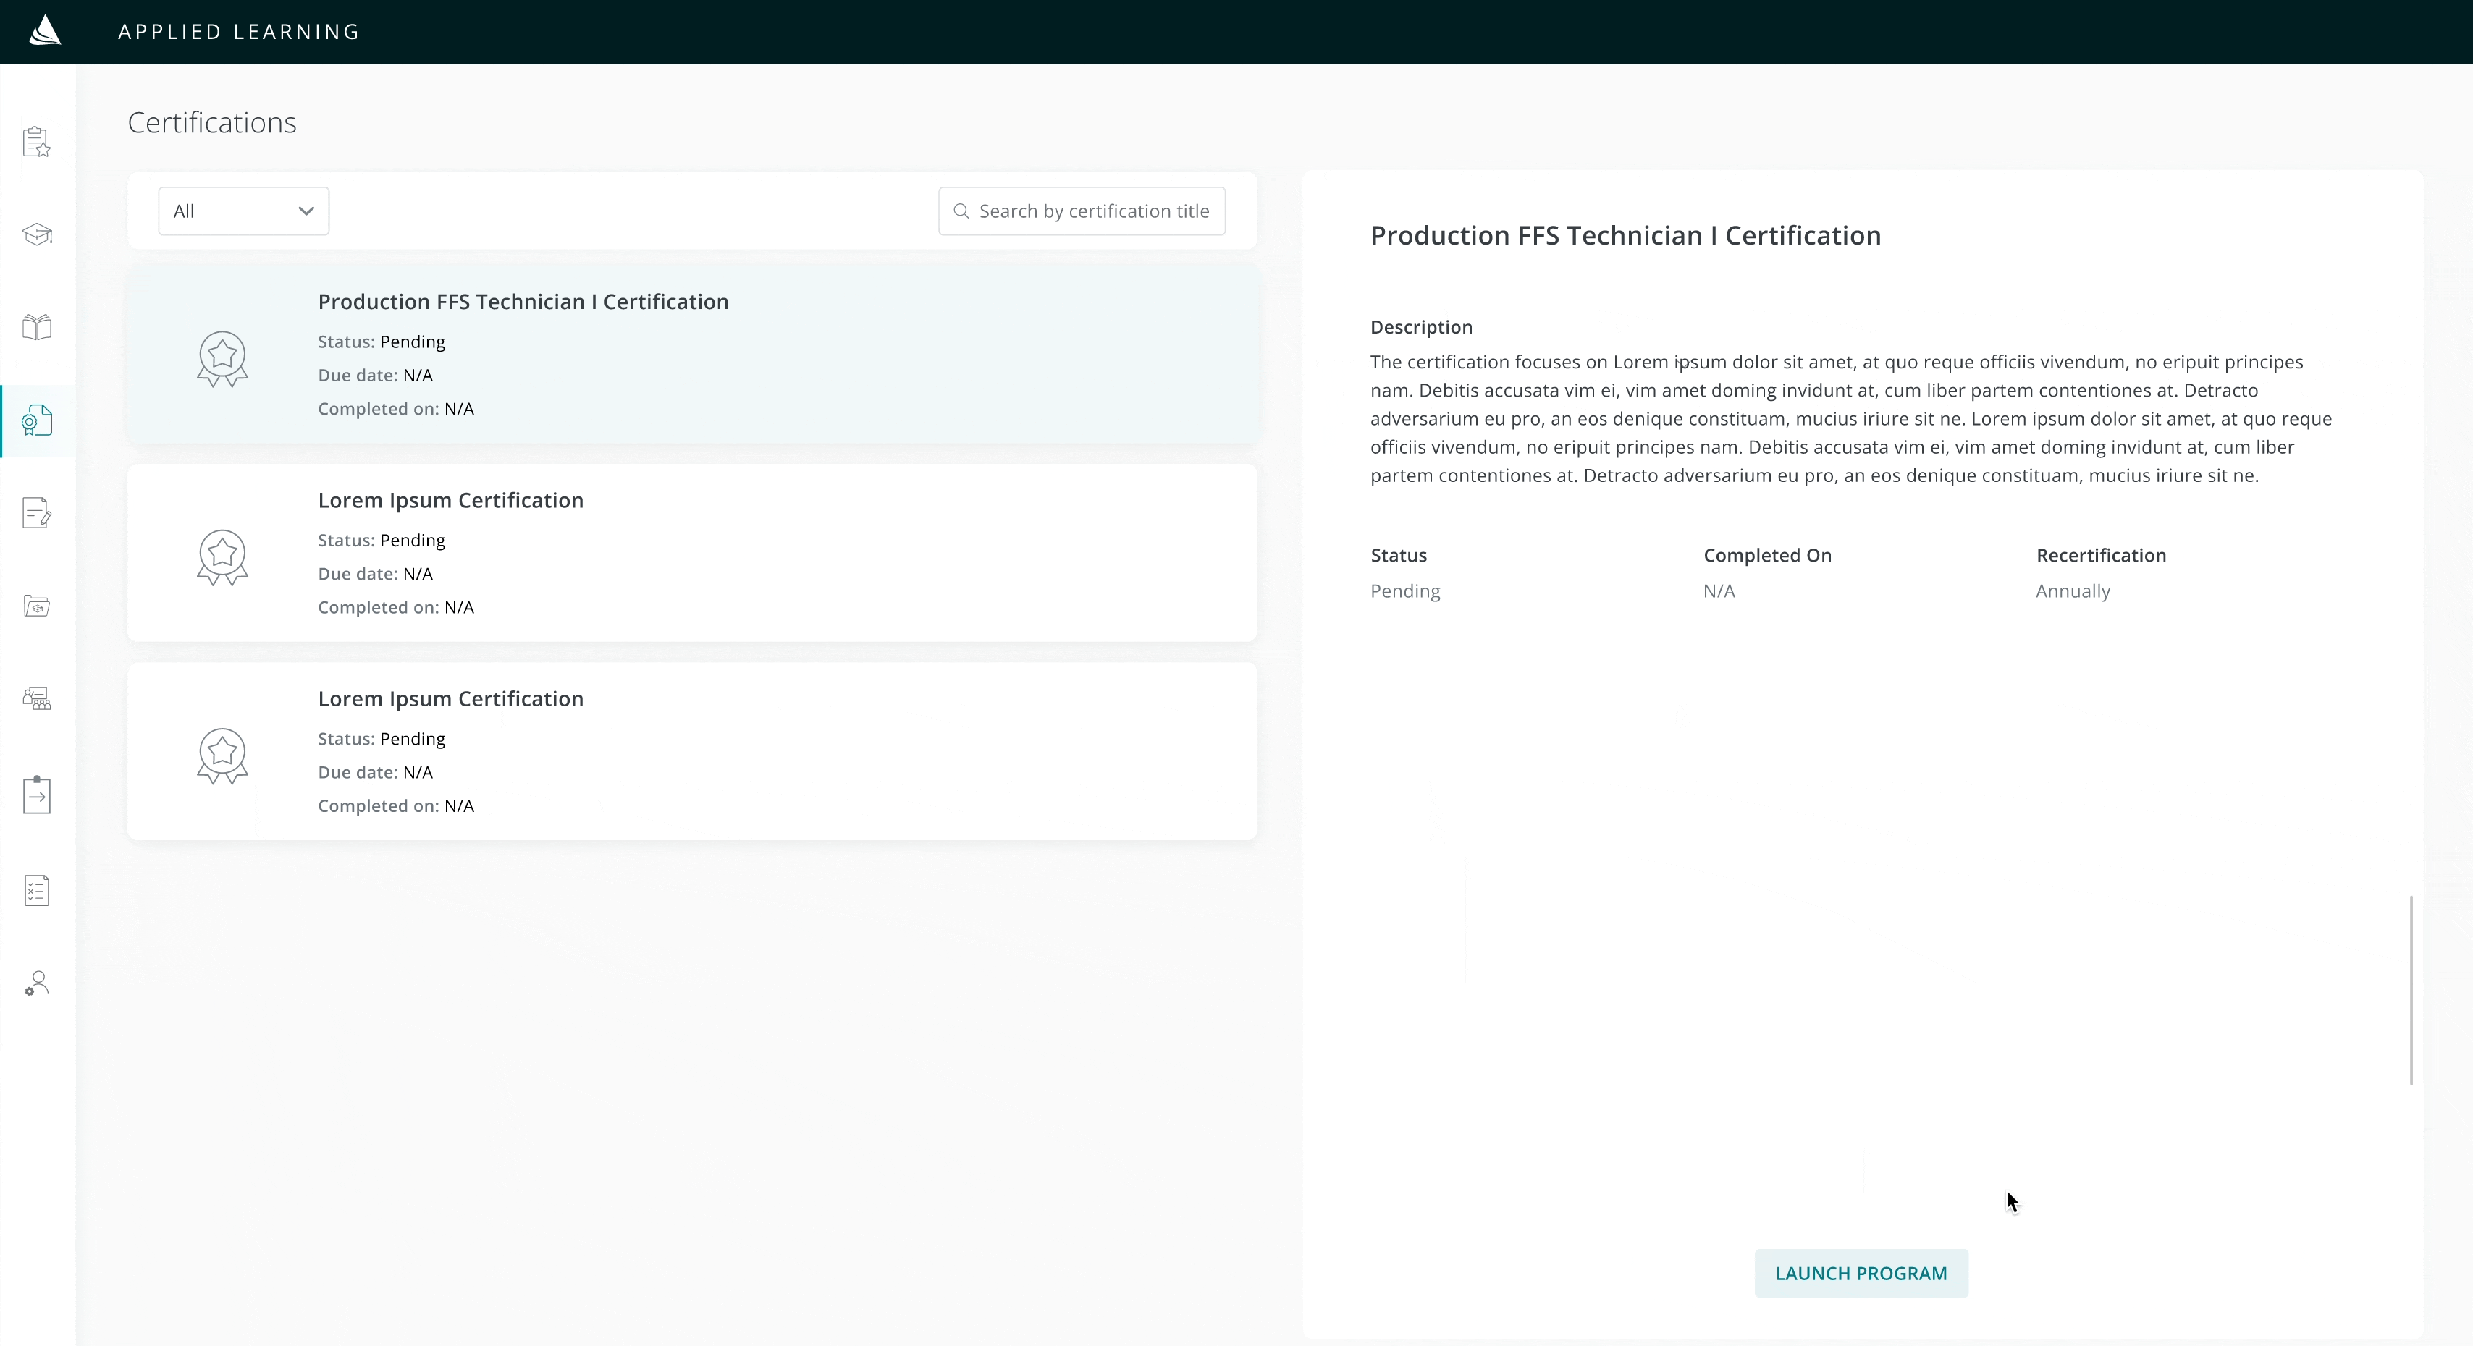Click the details panel vertical scrollbar
Screen dimensions: 2473x1346
(x=2411, y=989)
